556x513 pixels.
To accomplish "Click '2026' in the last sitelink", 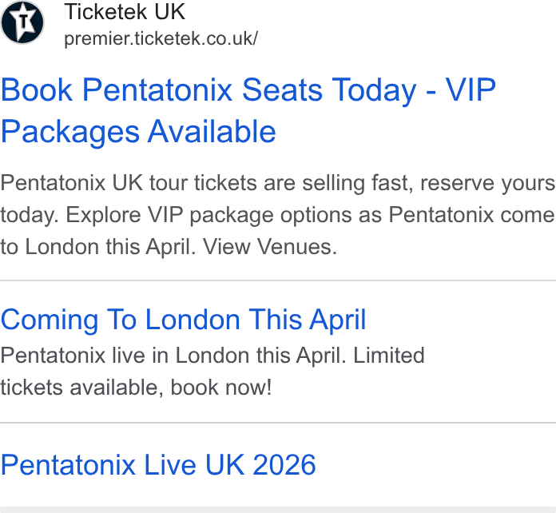I will 284,465.
